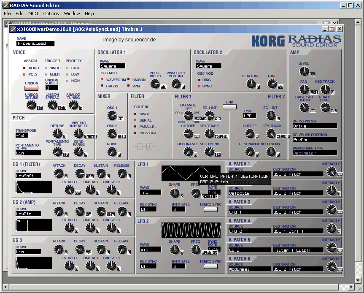364x293 pixels.
Task: Click the Waveshape Type field Decimator
Action: (315, 153)
